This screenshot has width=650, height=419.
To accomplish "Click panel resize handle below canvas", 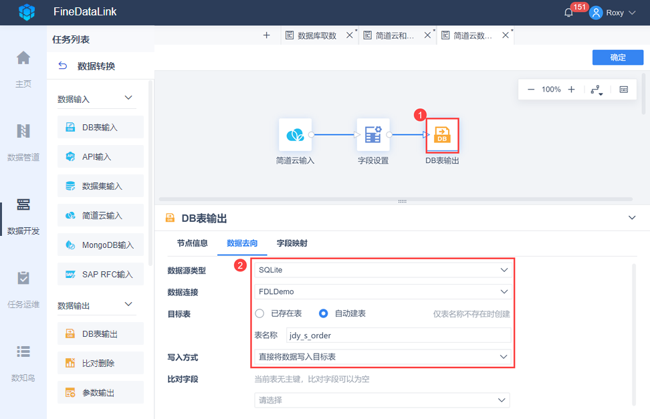I will click(402, 201).
